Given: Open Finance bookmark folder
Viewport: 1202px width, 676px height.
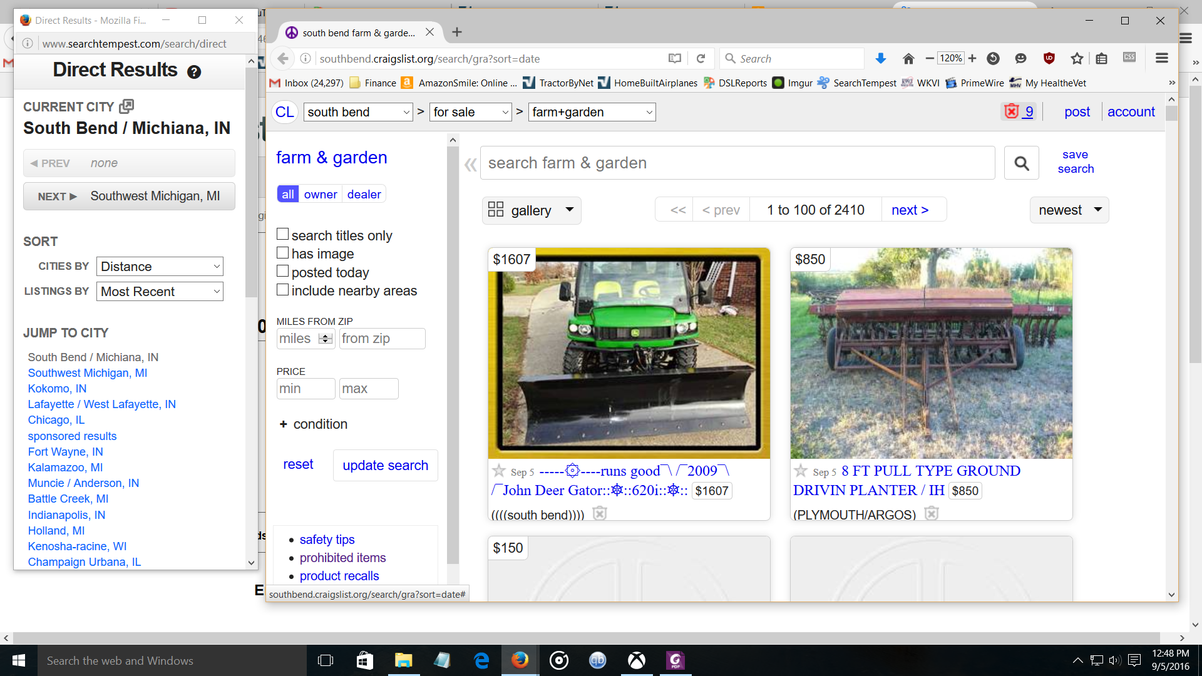Looking at the screenshot, I should tap(373, 83).
